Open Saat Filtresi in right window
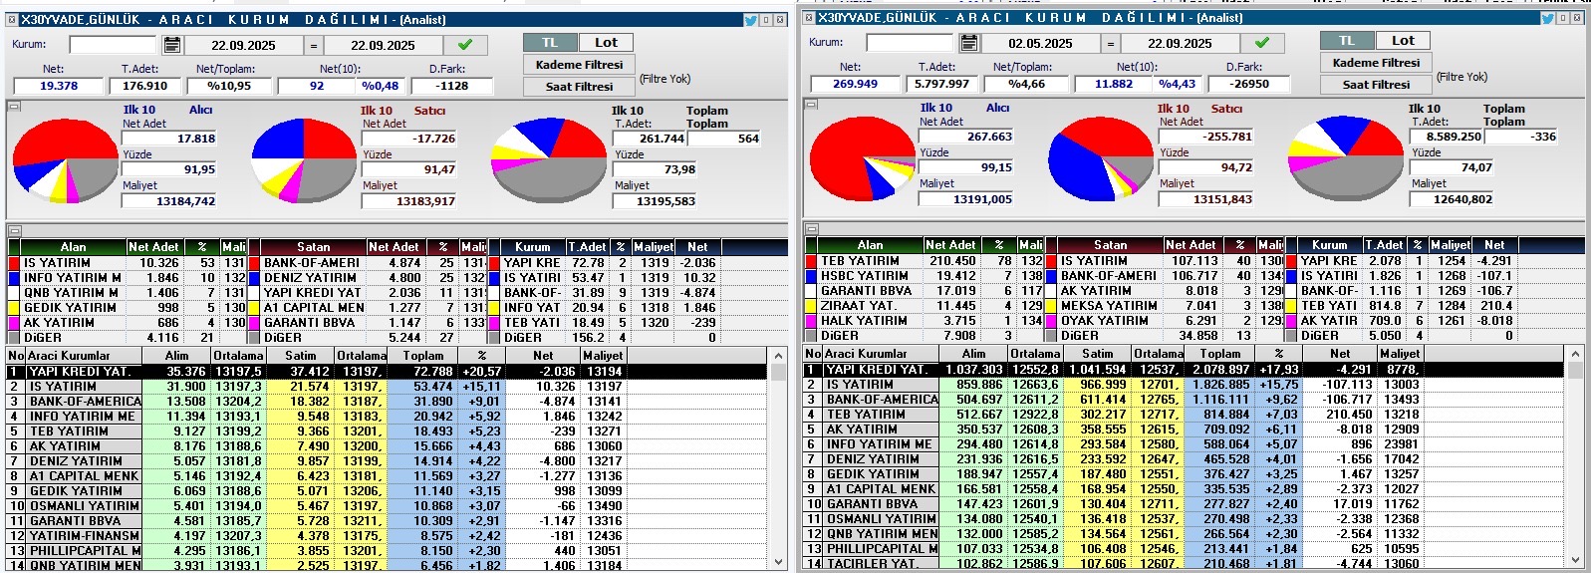Image resolution: width=1591 pixels, height=573 pixels. [1376, 85]
